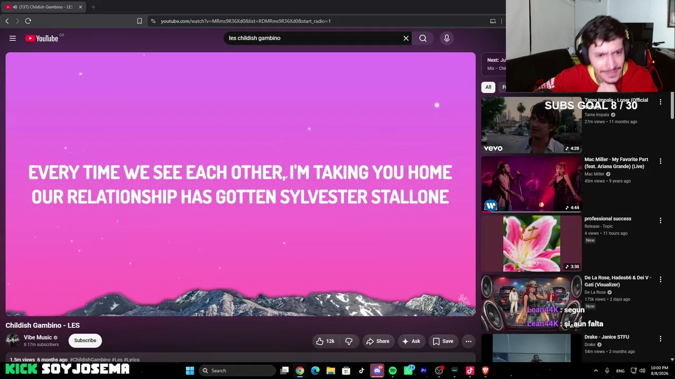Open the #Lyrics hashtag link
The width and height of the screenshot is (675, 379).
click(x=131, y=360)
